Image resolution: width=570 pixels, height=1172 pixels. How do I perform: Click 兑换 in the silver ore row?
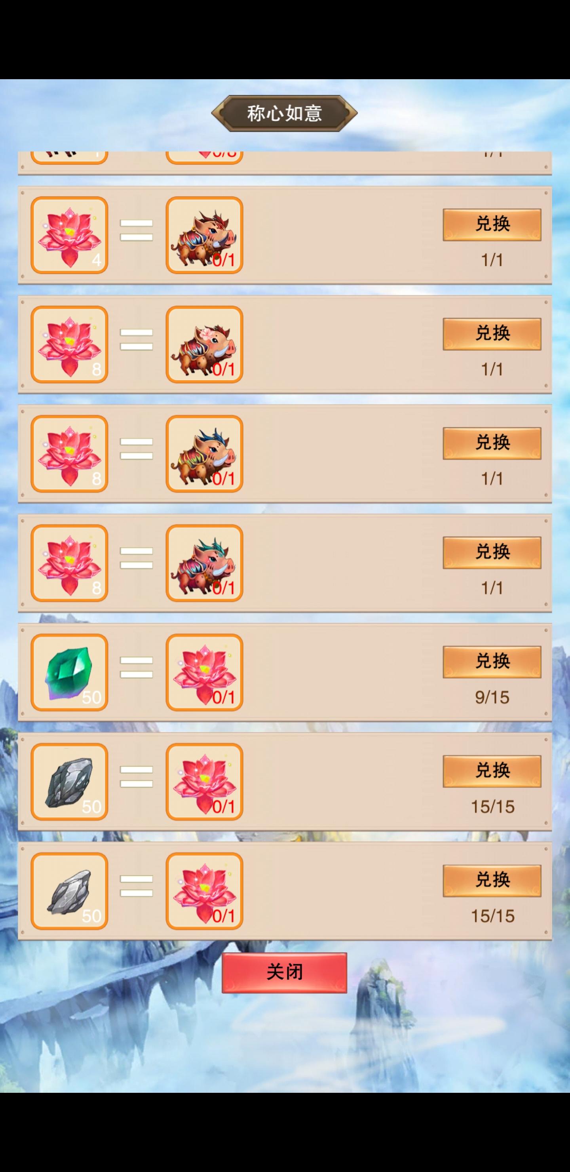coord(492,880)
